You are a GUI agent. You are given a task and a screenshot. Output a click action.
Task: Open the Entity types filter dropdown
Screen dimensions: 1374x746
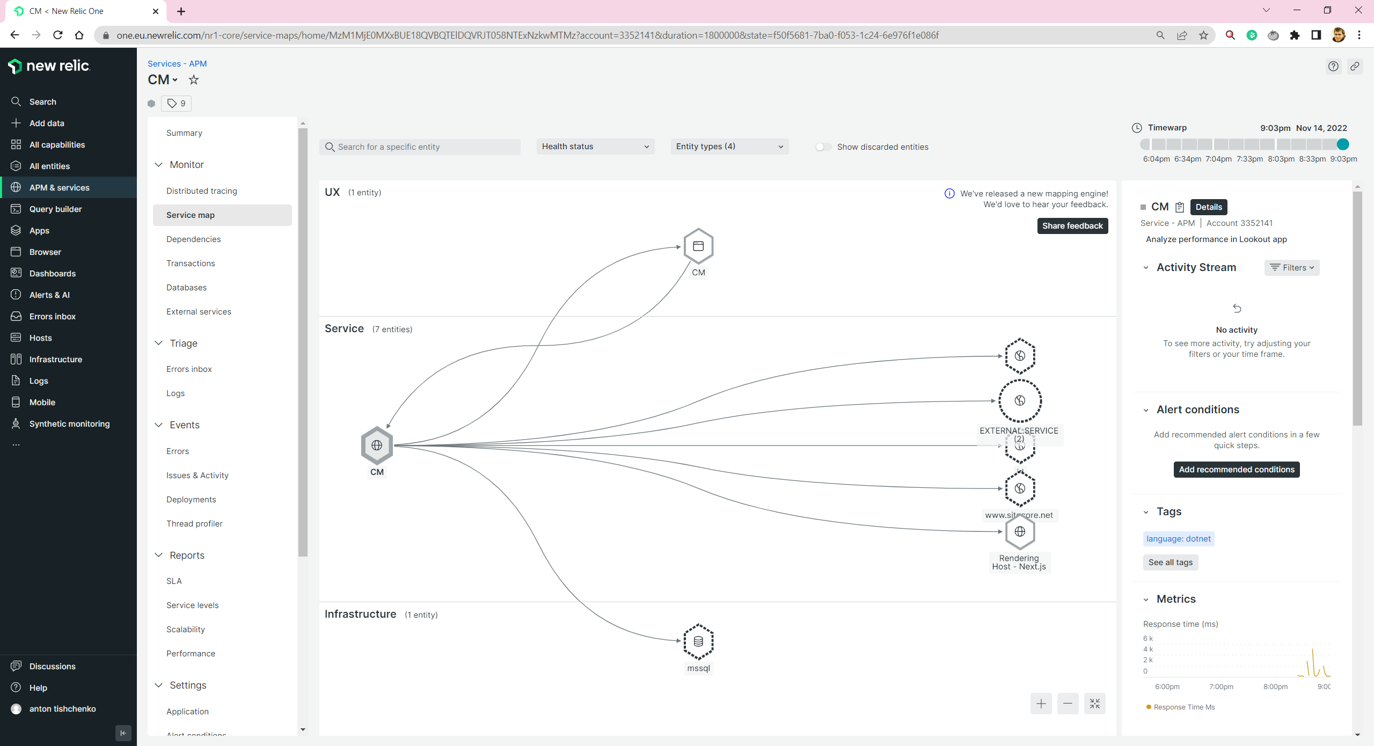pos(729,146)
